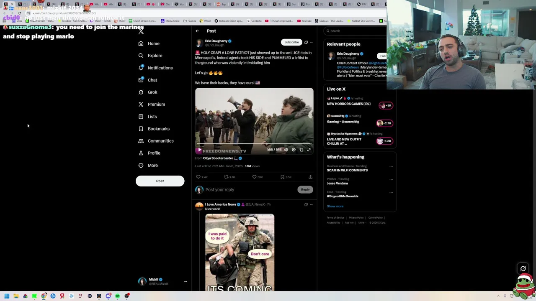Open Bookmarks in the sidebar
This screenshot has width=536, height=301.
pyautogui.click(x=154, y=129)
